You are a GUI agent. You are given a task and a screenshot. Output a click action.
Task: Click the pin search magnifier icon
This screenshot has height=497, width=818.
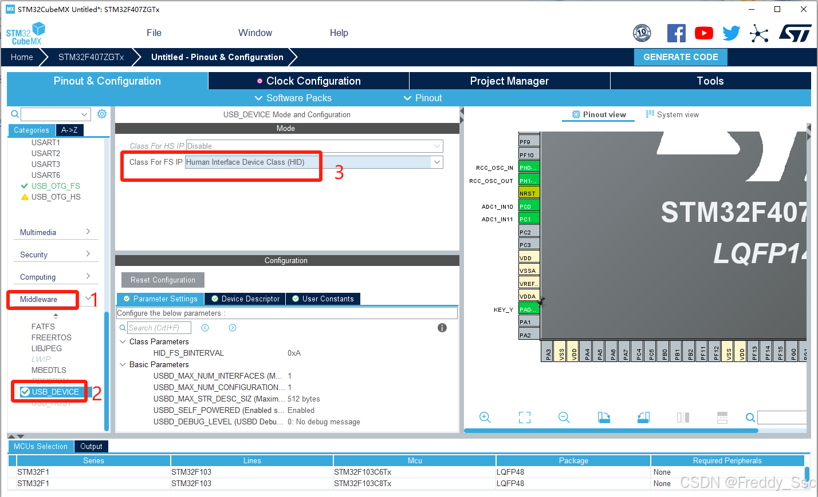coord(750,418)
